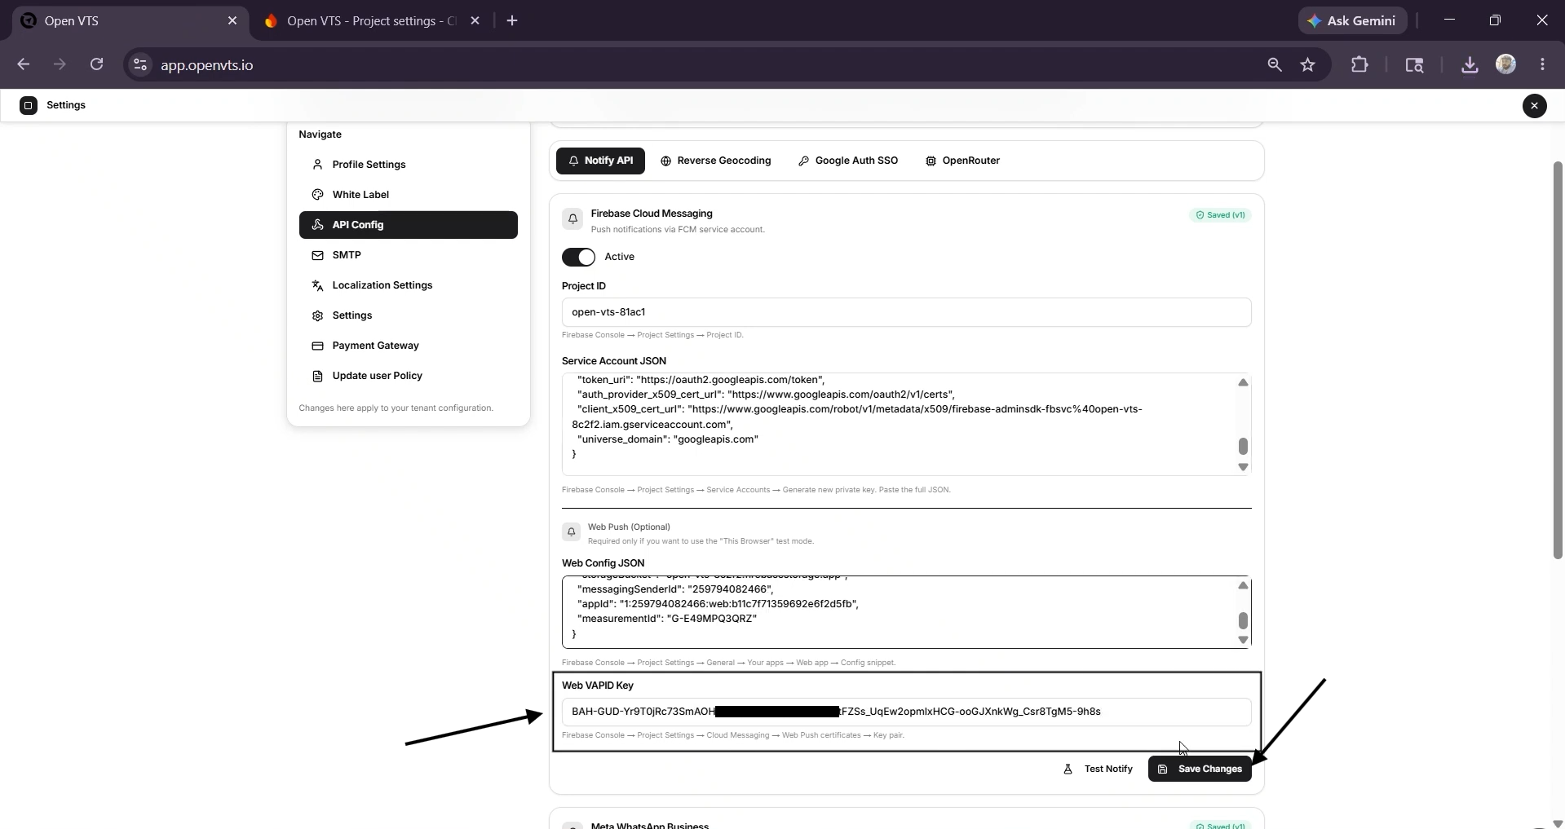Screen dimensions: 1565x829
Task: Click the Ask Gemini button
Action: coord(1352,21)
